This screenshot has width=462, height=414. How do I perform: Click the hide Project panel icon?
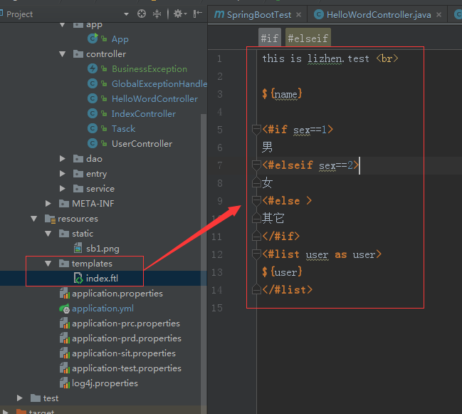(197, 14)
